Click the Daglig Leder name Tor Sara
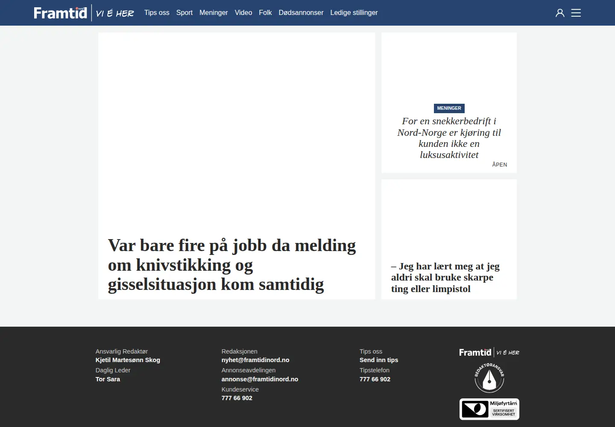 [108, 379]
